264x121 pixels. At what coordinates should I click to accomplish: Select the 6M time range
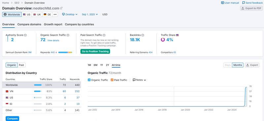click(x=95, y=65)
